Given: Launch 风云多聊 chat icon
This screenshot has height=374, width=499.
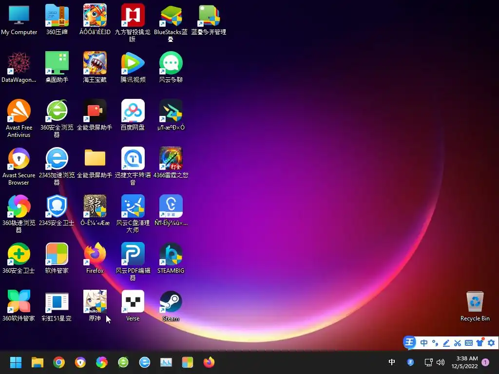Looking at the screenshot, I should click(171, 67).
